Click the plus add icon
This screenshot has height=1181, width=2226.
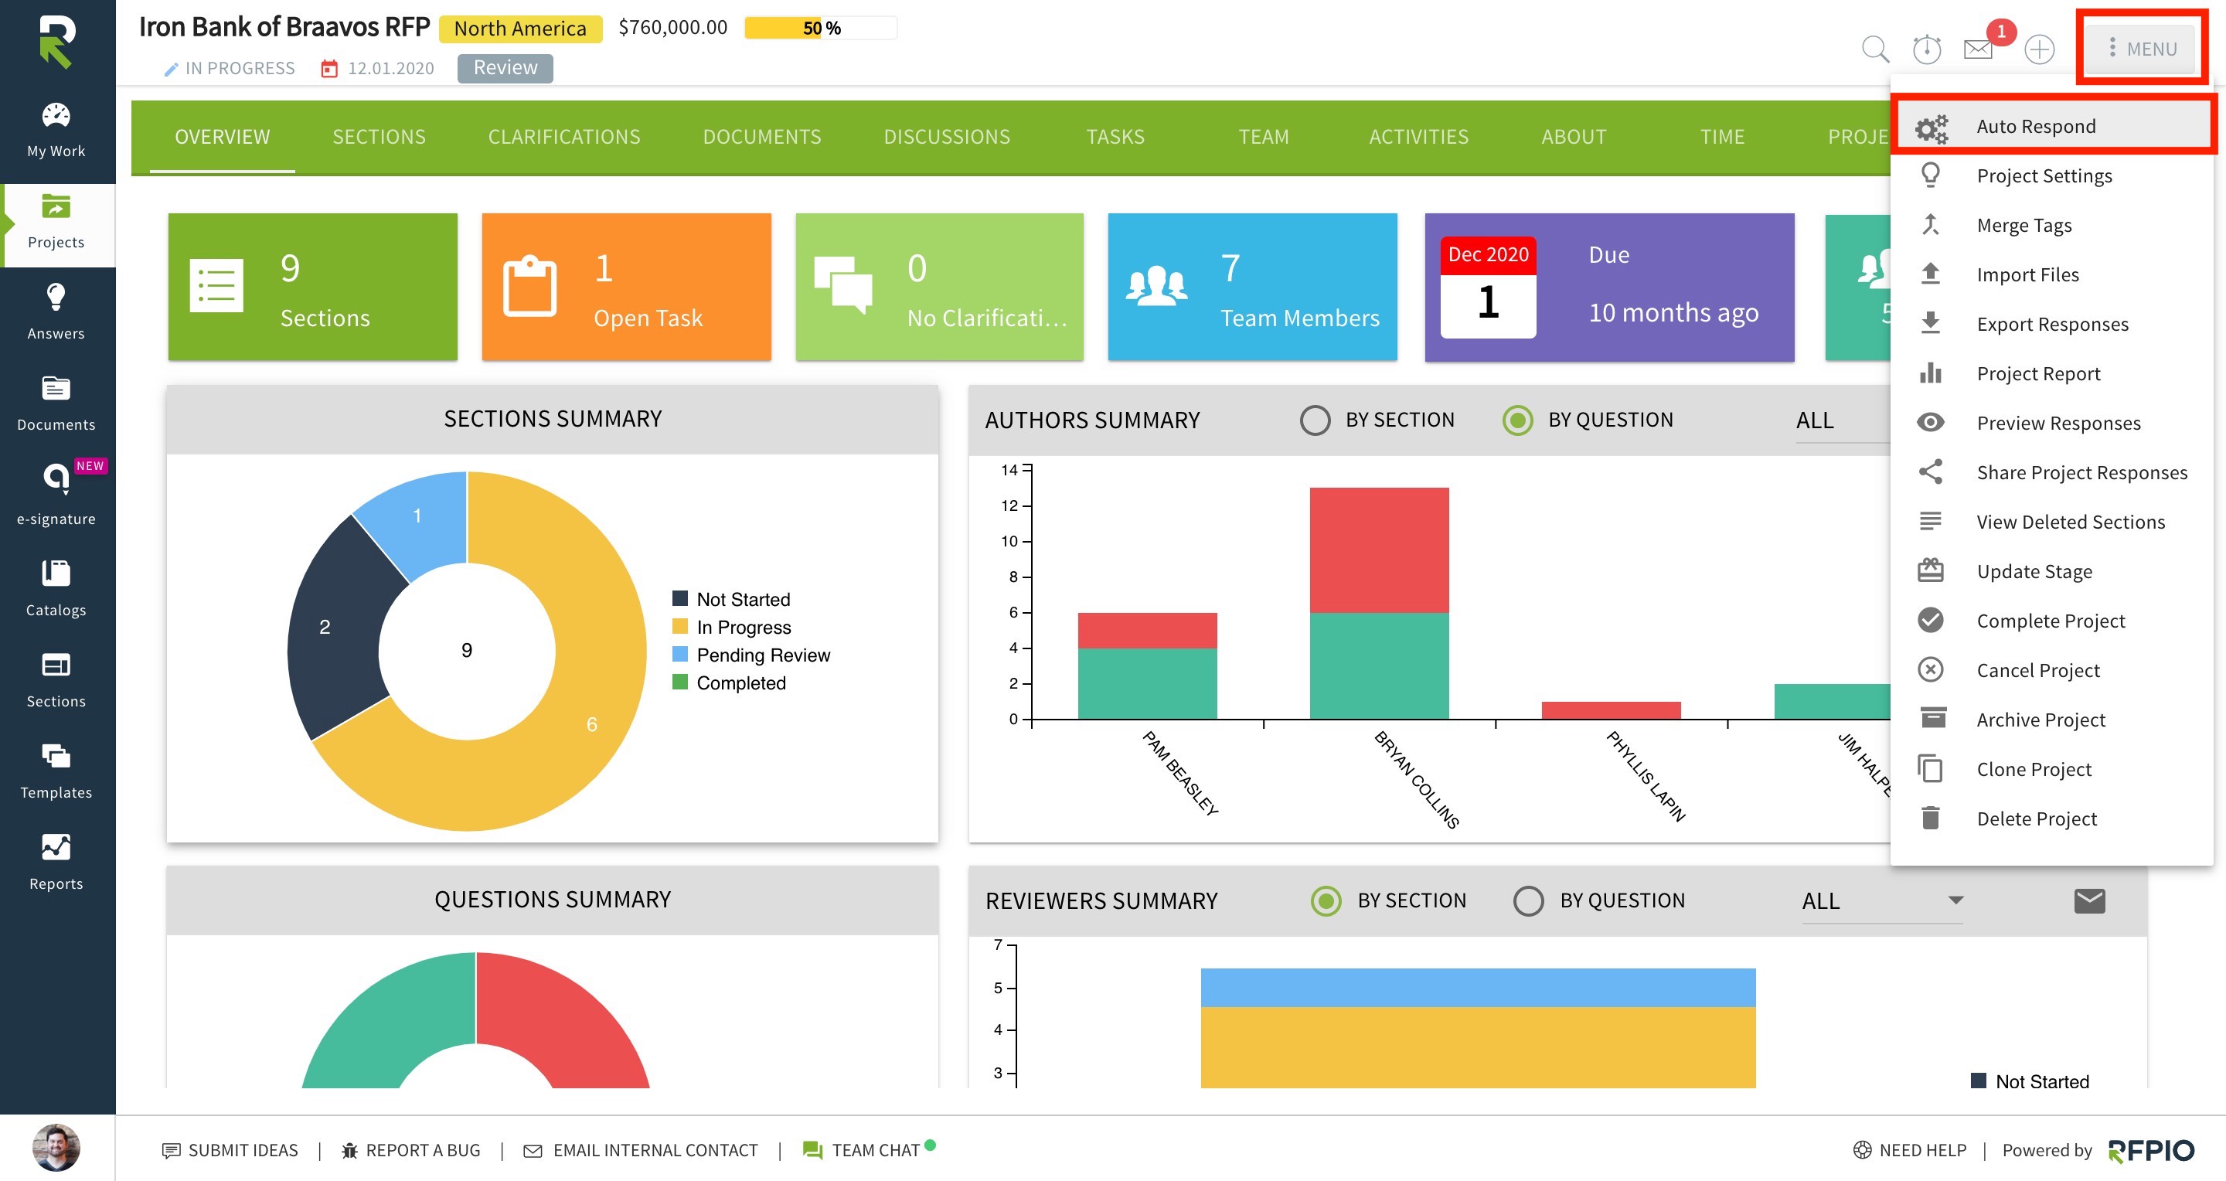coord(2040,49)
